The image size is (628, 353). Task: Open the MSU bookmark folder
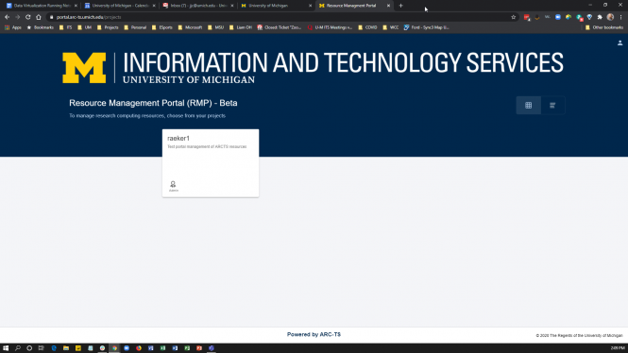pyautogui.click(x=215, y=27)
